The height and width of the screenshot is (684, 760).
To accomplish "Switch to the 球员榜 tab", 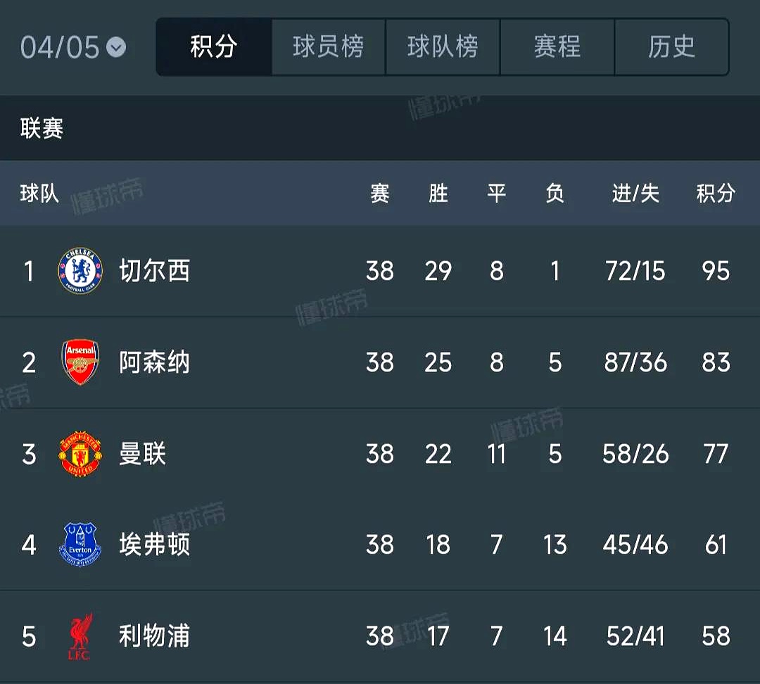I will click(328, 47).
